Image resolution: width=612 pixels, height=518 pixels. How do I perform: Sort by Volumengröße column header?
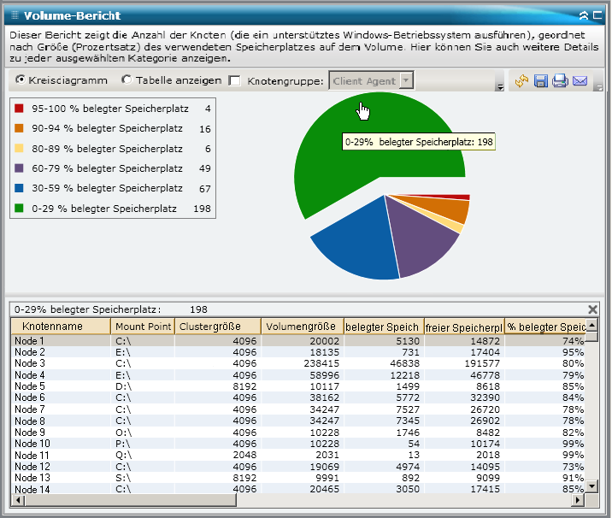[301, 327]
